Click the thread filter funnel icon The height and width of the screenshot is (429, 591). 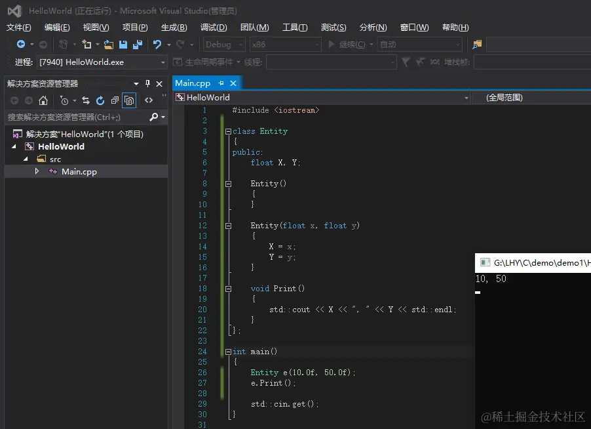coord(406,62)
